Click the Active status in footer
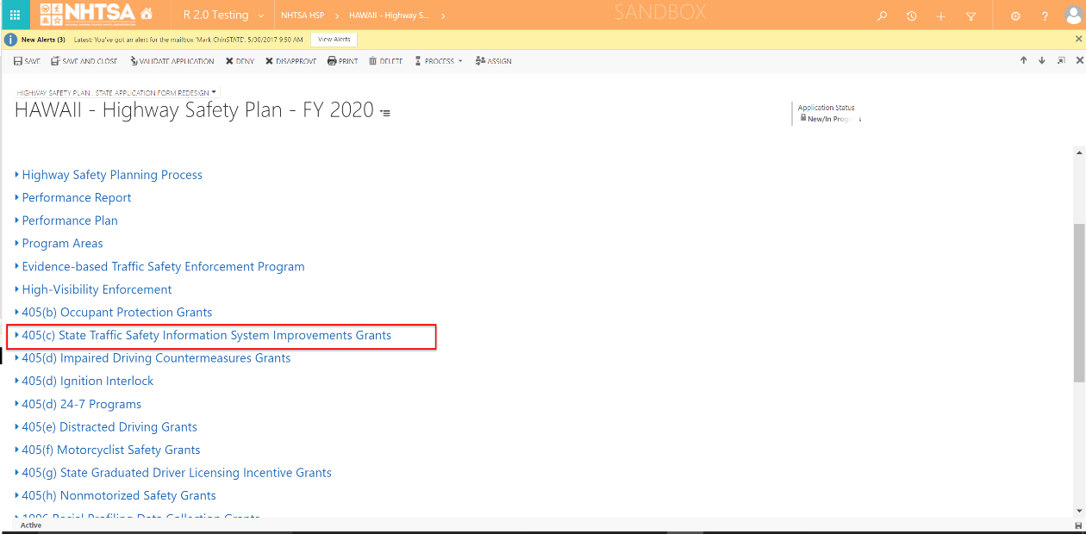This screenshot has height=534, width=1086. coord(30,525)
